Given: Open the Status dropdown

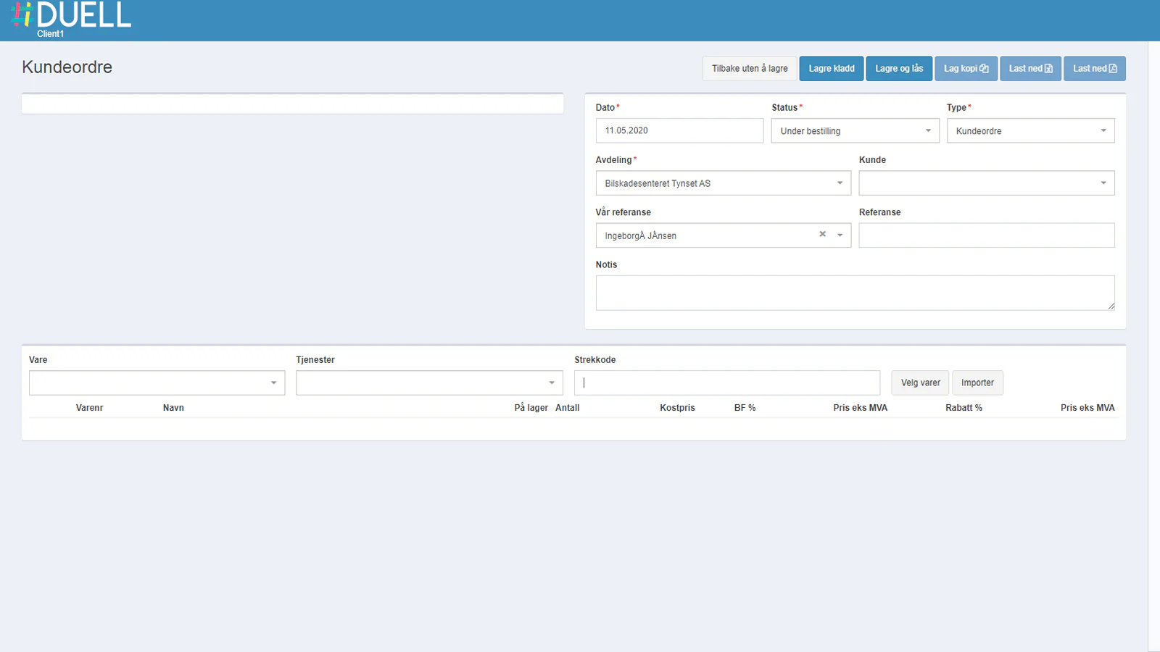Looking at the screenshot, I should (855, 131).
